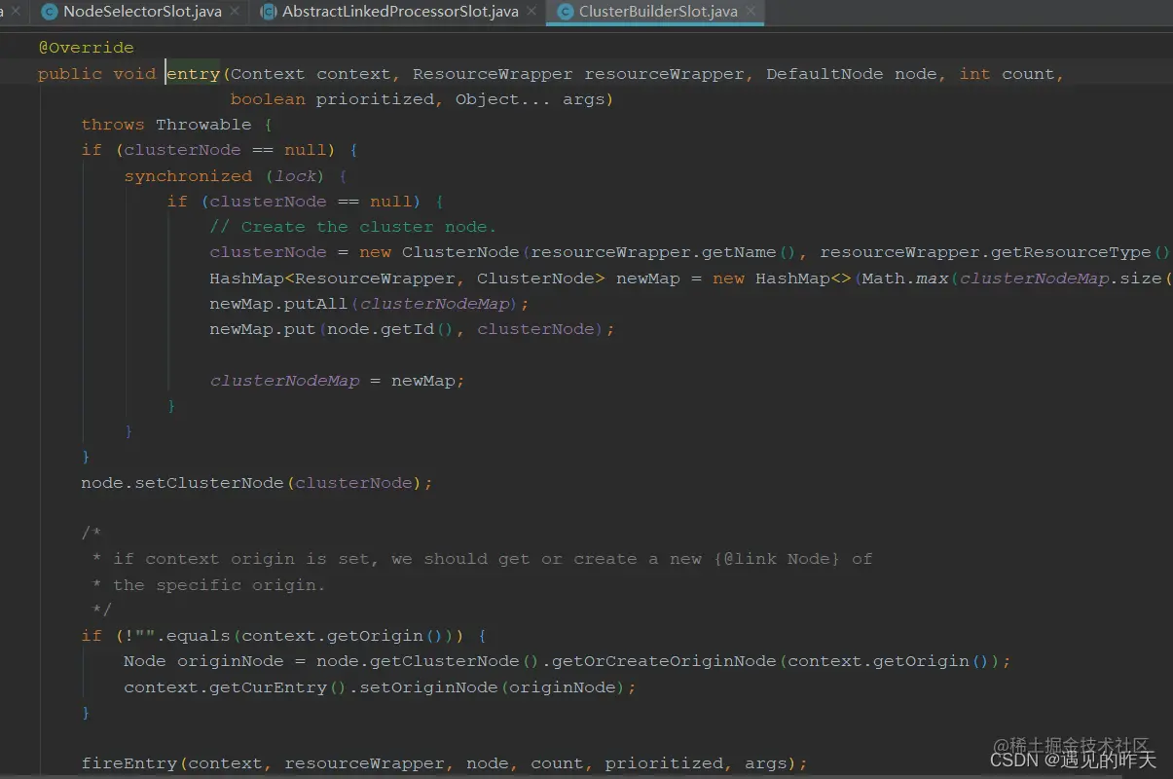Click 'node.getId()' in newMap.put
The width and height of the screenshot is (1173, 779).
(x=391, y=329)
